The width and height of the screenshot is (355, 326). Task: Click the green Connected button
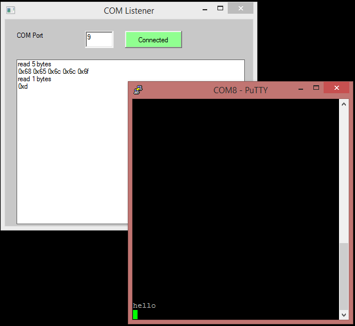(x=154, y=39)
